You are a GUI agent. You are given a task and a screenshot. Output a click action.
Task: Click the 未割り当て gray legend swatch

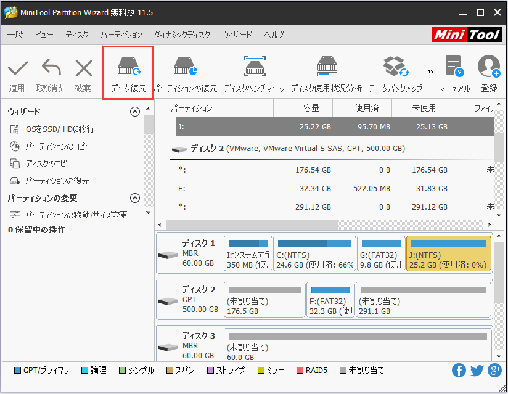pyautogui.click(x=343, y=371)
